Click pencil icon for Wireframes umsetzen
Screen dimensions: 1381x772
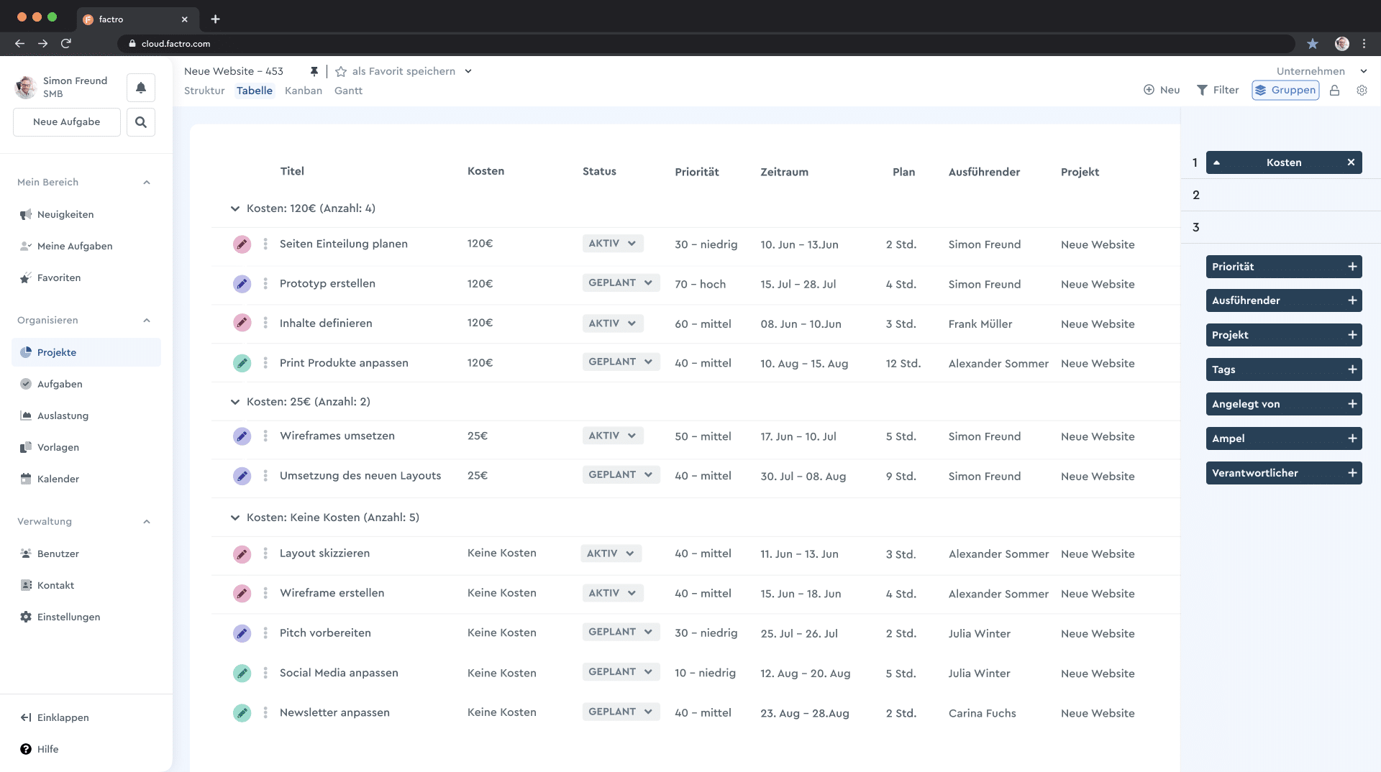pos(242,436)
